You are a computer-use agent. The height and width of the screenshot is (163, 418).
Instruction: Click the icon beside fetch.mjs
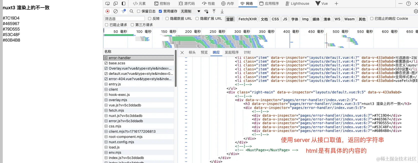tap(106, 110)
